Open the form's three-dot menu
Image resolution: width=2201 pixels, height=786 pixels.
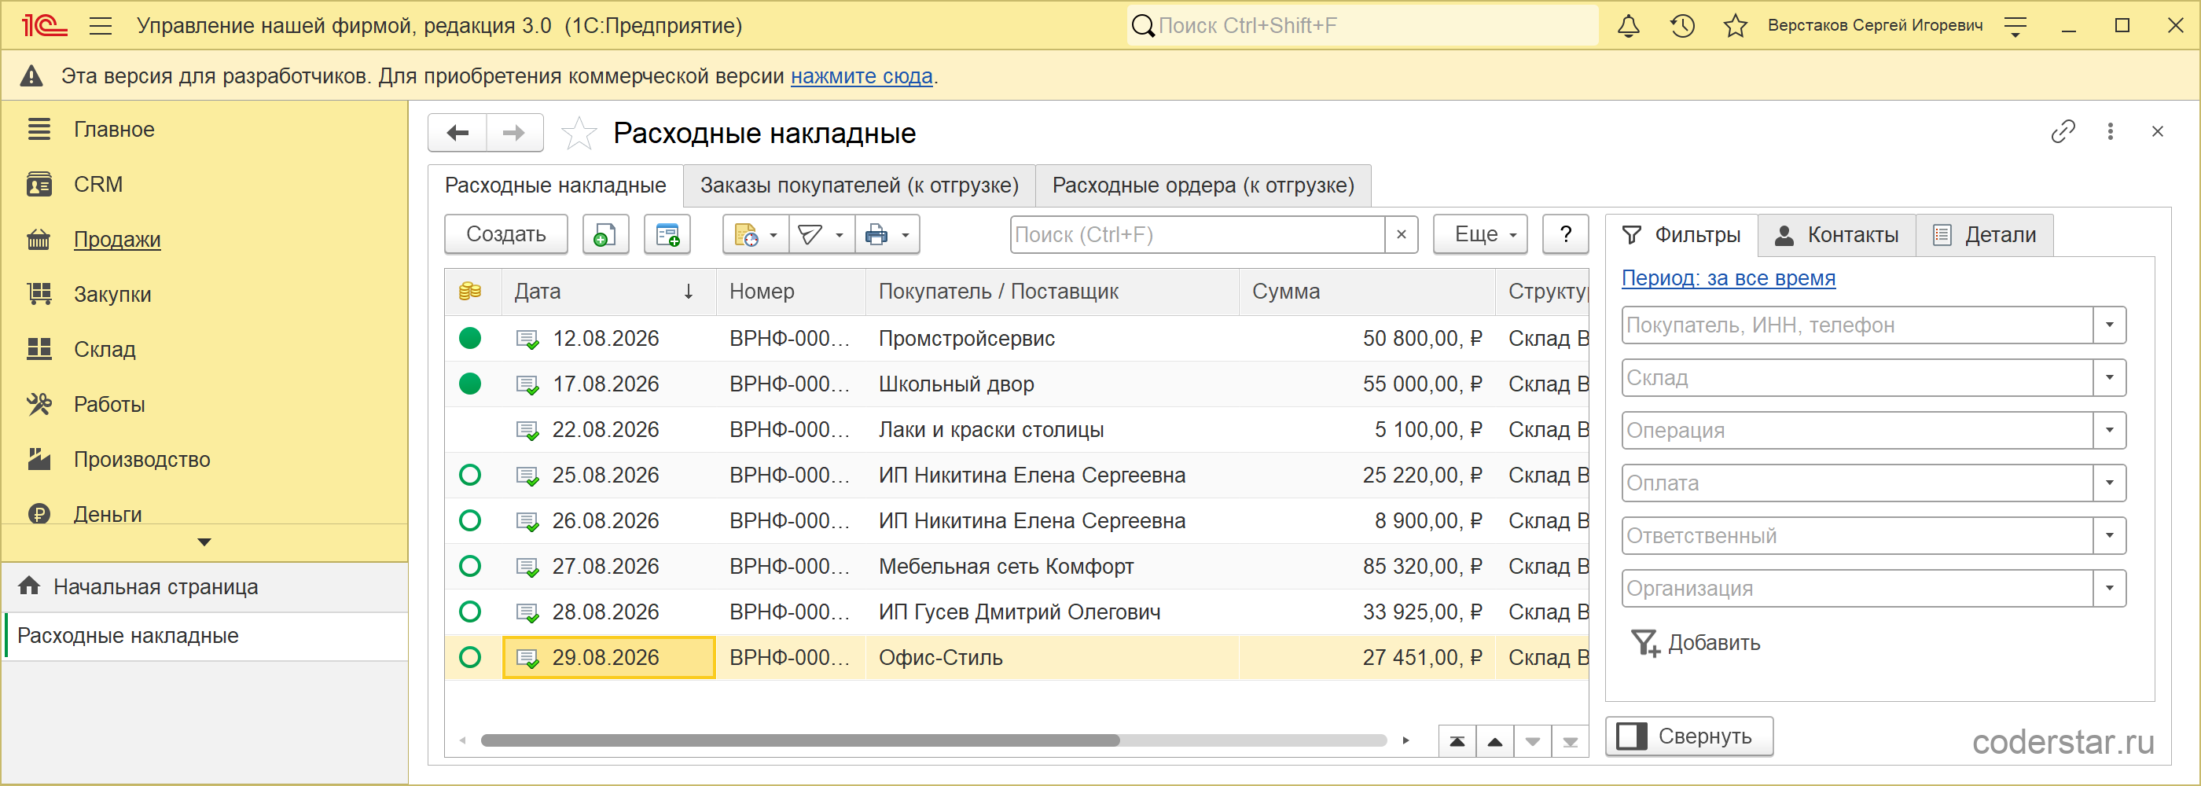point(2111,131)
